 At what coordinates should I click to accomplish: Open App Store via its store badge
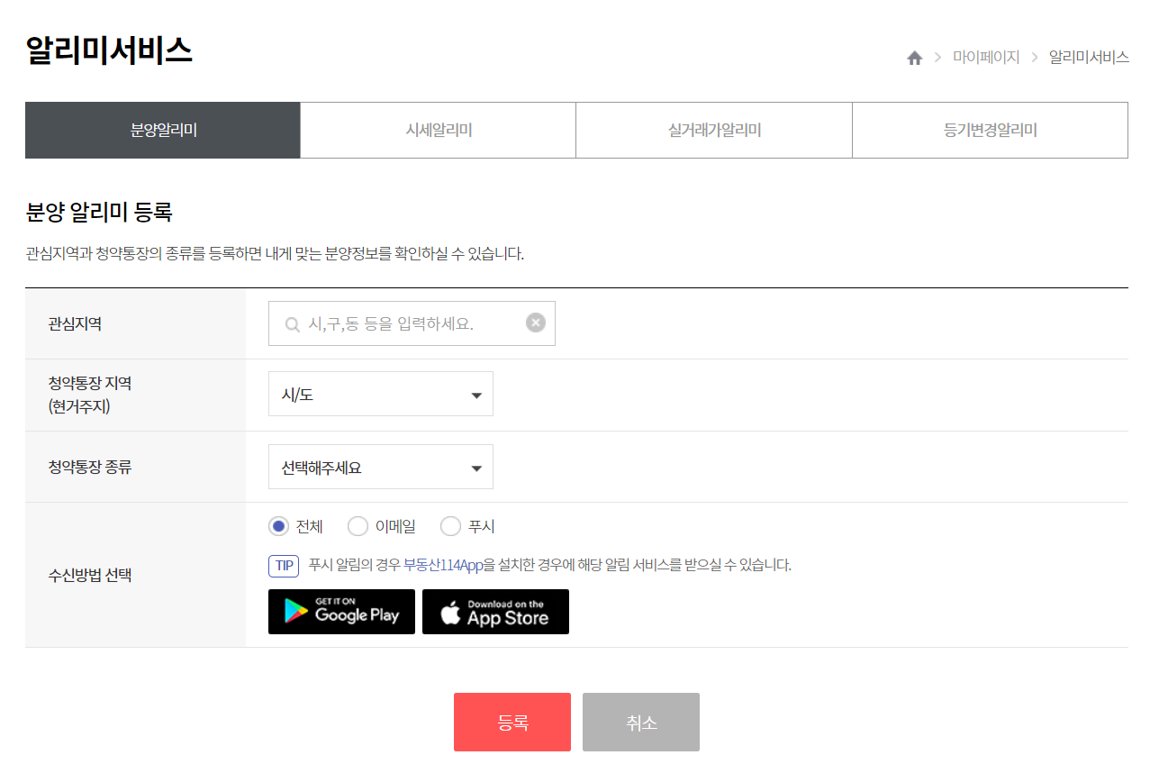tap(495, 612)
